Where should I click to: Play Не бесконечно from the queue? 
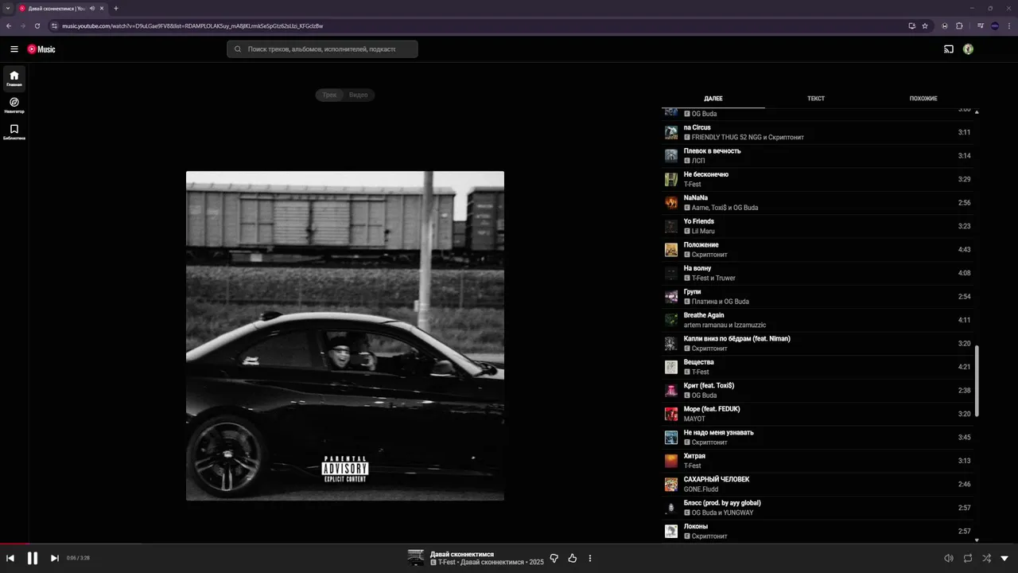[x=818, y=179]
